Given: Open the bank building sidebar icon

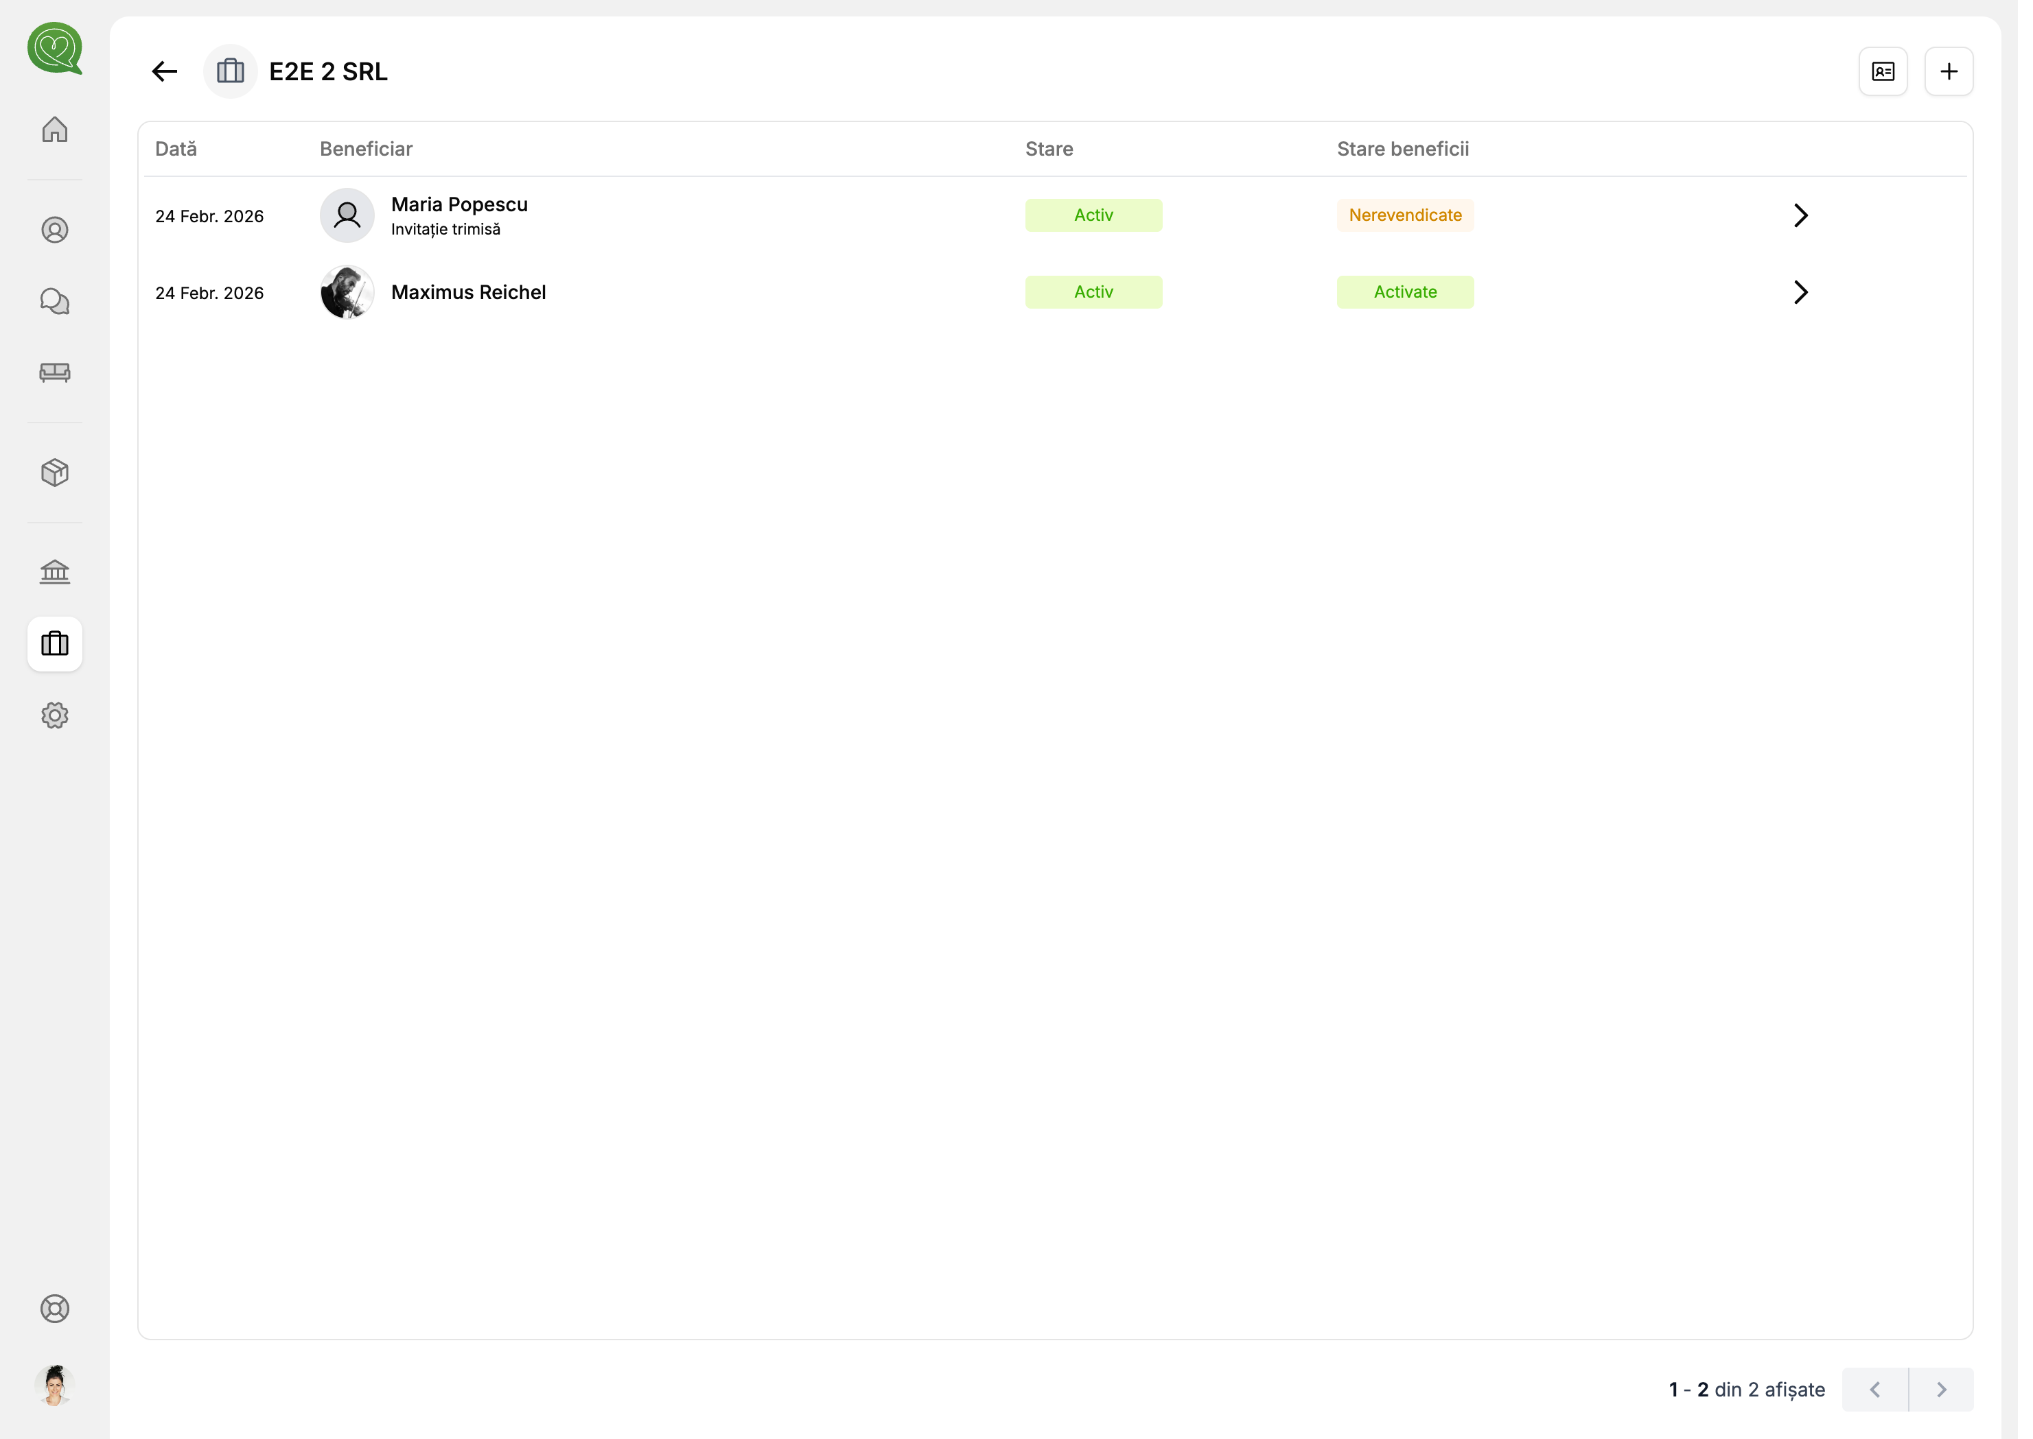Looking at the screenshot, I should point(55,571).
